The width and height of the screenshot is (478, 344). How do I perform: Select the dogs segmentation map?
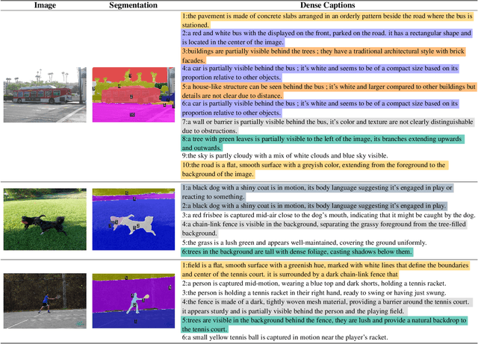[x=133, y=219]
